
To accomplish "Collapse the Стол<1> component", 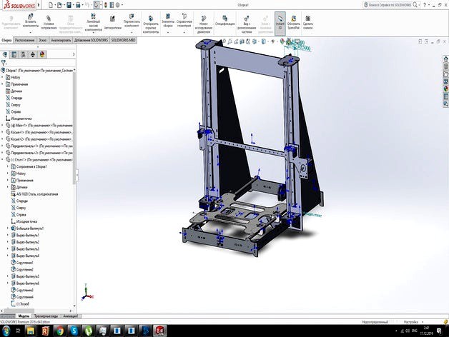I will pos(3,160).
